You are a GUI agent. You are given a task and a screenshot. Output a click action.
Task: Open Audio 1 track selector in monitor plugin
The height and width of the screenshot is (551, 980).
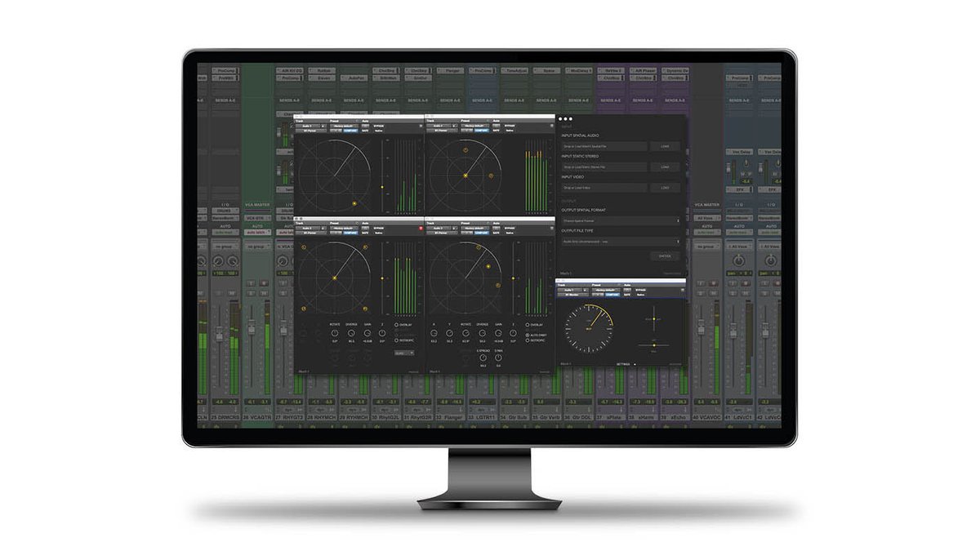[x=569, y=290]
